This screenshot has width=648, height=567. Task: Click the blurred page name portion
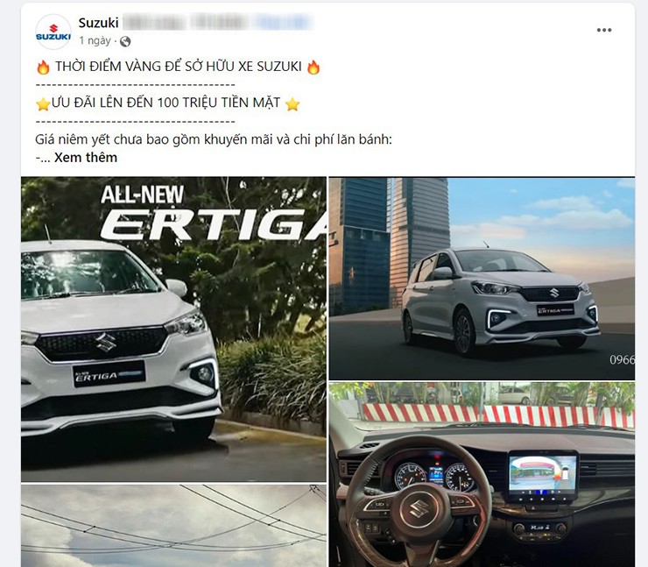pyautogui.click(x=217, y=22)
